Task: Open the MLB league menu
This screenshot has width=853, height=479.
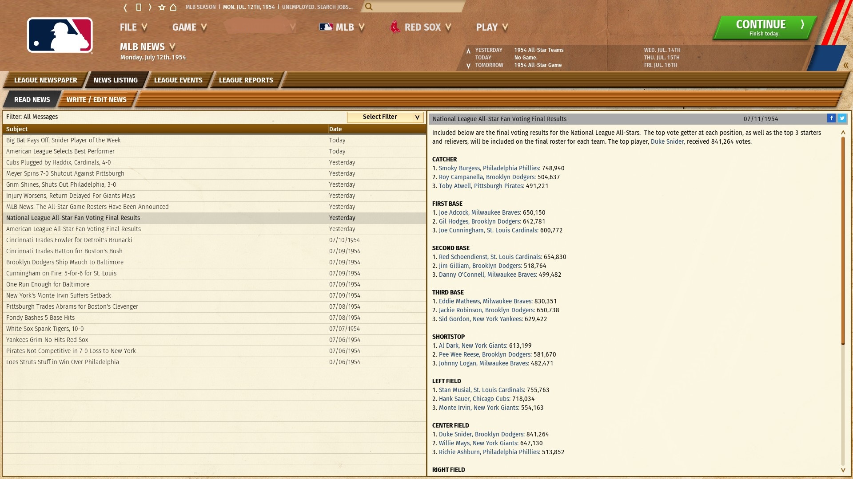Action: [342, 27]
